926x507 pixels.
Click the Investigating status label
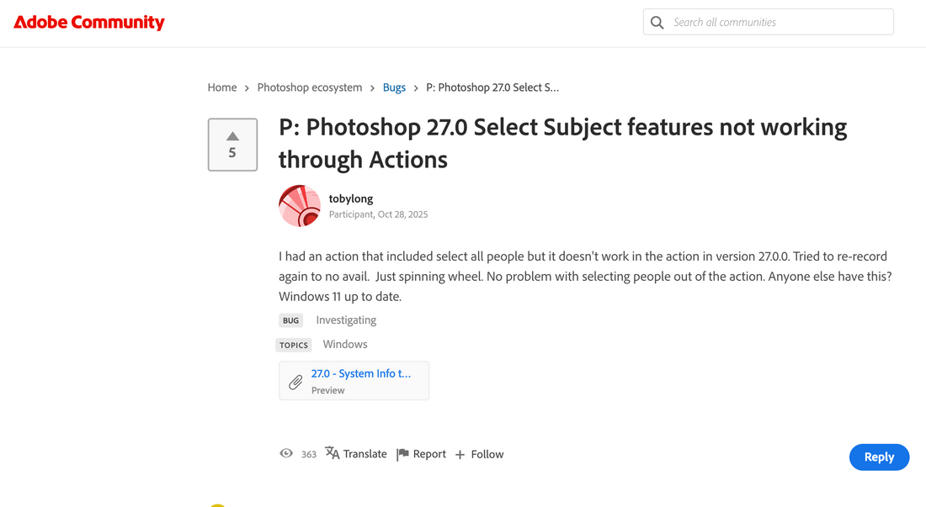click(x=345, y=320)
